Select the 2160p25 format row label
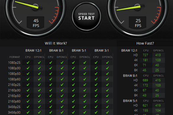This screenshot has width=173, height=115. 14,85
